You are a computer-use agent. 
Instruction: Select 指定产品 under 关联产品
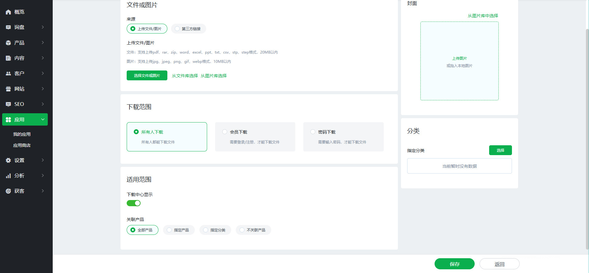[169, 230]
